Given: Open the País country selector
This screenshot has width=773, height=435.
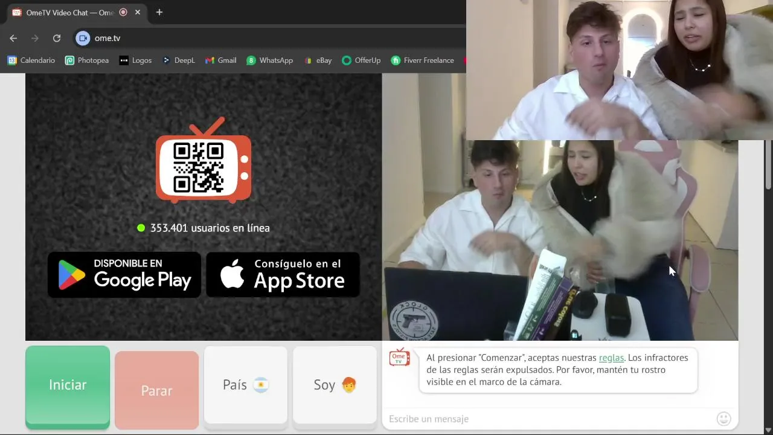Looking at the screenshot, I should [x=246, y=385].
